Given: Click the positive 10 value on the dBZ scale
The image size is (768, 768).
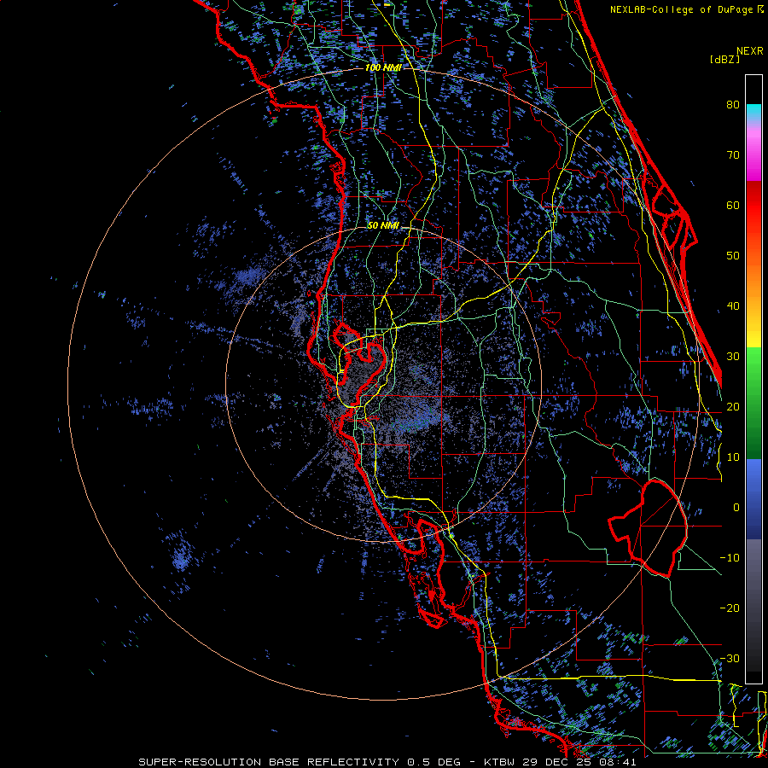Looking at the screenshot, I should click(733, 457).
